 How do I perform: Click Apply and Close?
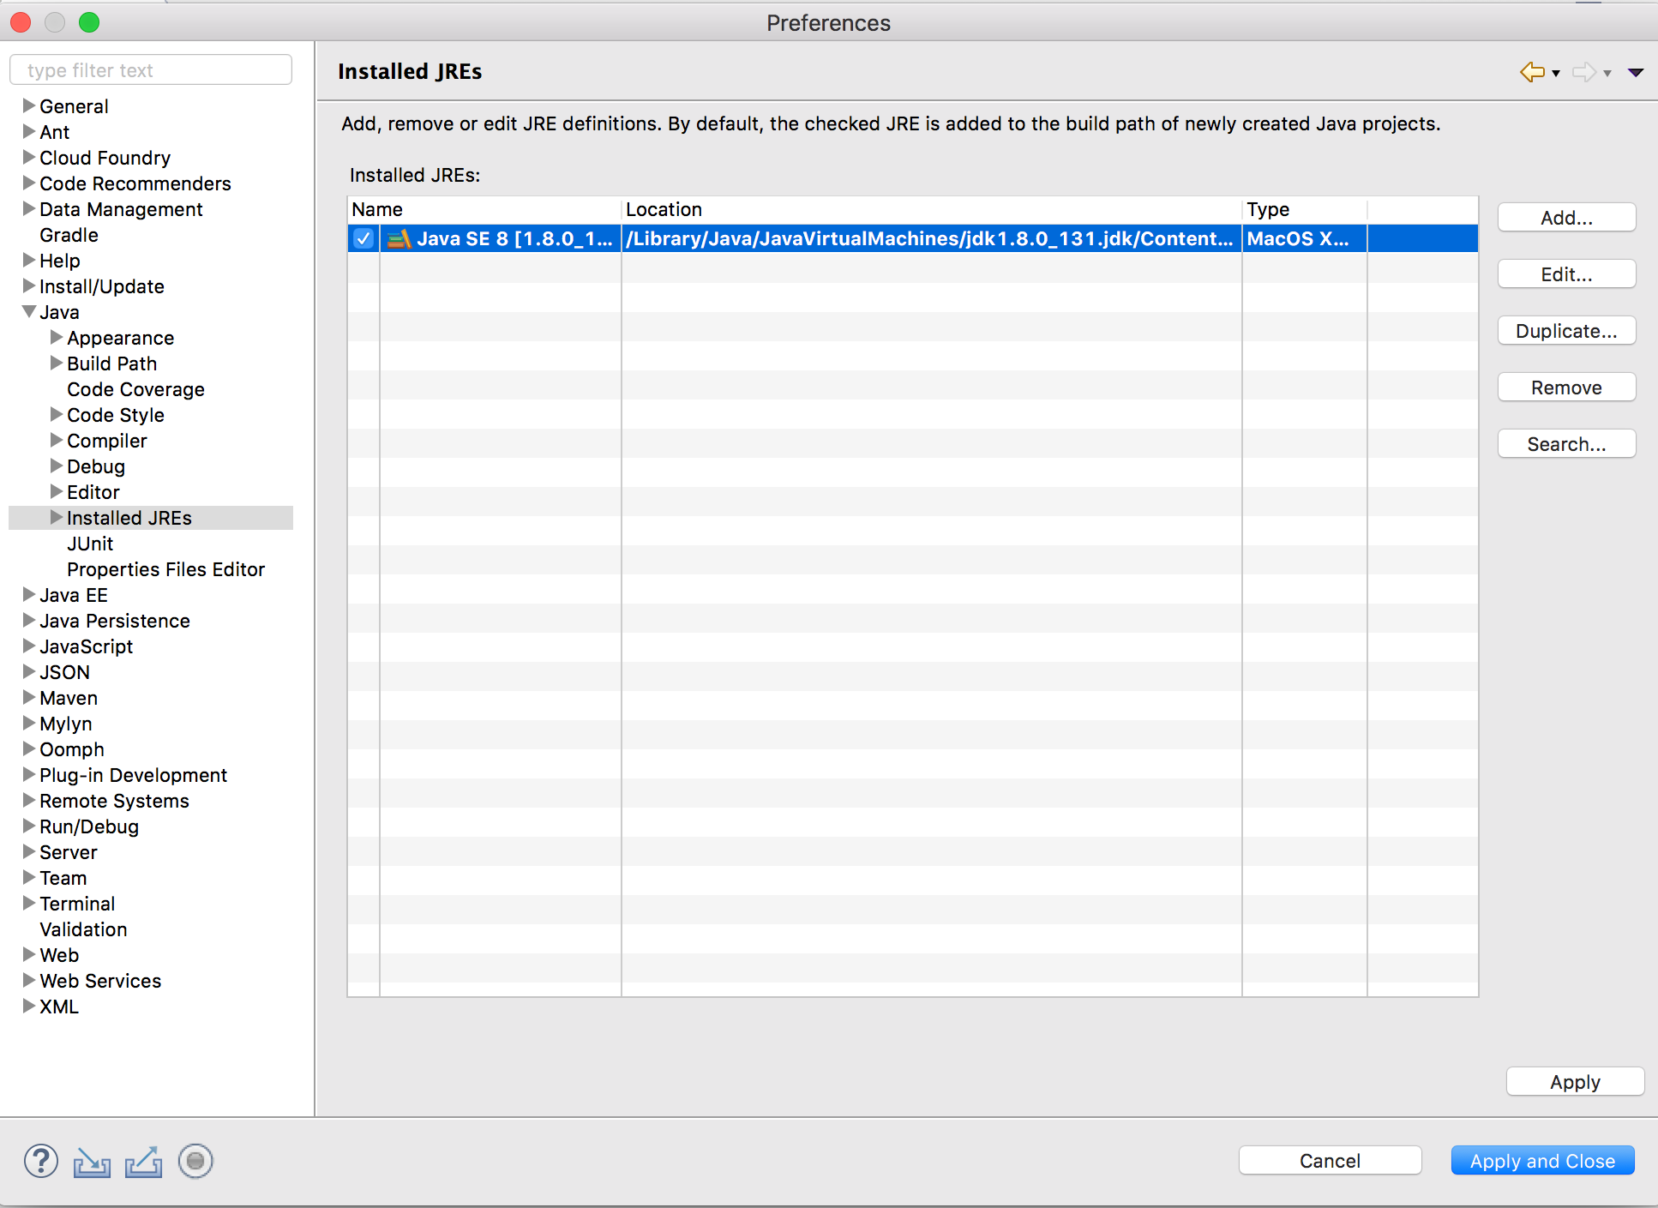coord(1542,1161)
